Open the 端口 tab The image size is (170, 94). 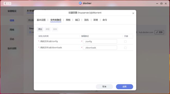pos(77,20)
